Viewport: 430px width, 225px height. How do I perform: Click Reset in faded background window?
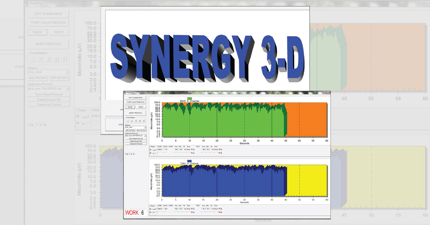click(x=59, y=32)
